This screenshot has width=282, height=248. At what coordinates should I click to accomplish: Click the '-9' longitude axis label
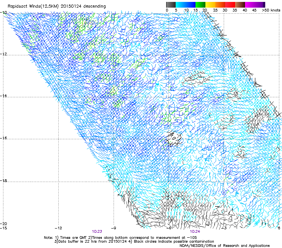click(x=114, y=228)
